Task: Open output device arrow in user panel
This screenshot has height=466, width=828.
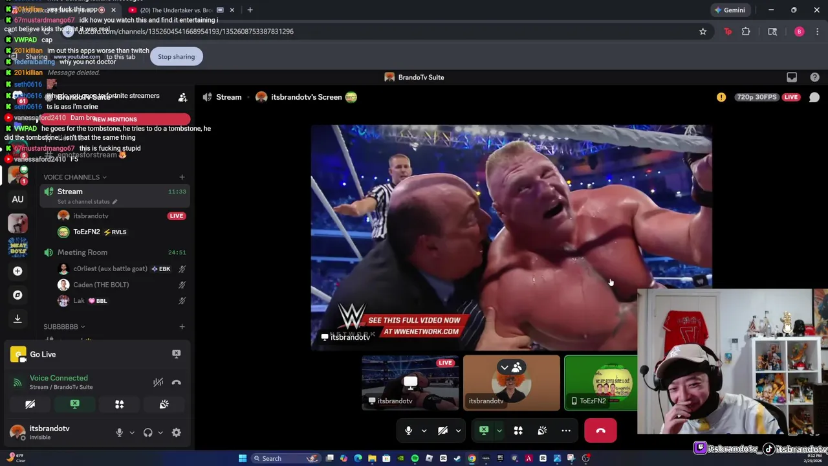Action: click(160, 432)
